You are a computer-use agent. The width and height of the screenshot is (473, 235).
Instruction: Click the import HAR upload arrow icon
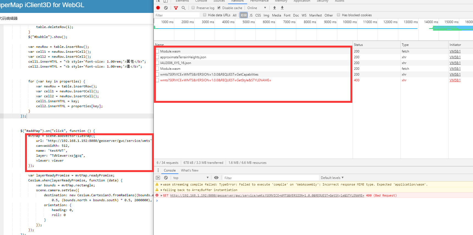coord(274,8)
